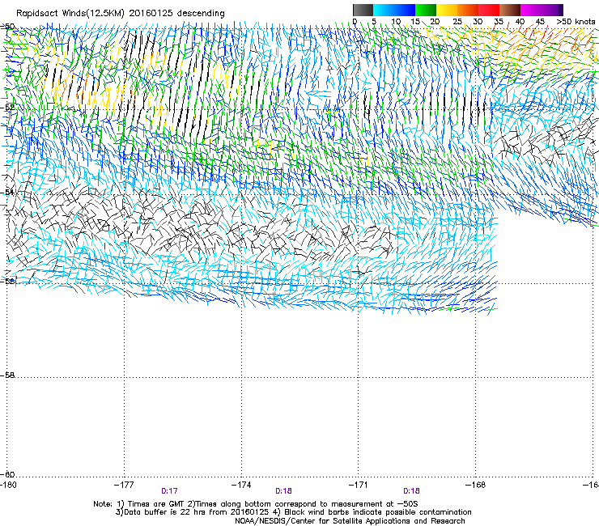Click the 'NOAA/NESDIS/Center for Satellite Applications and Research' credit
599x526 pixels.
(x=350, y=520)
